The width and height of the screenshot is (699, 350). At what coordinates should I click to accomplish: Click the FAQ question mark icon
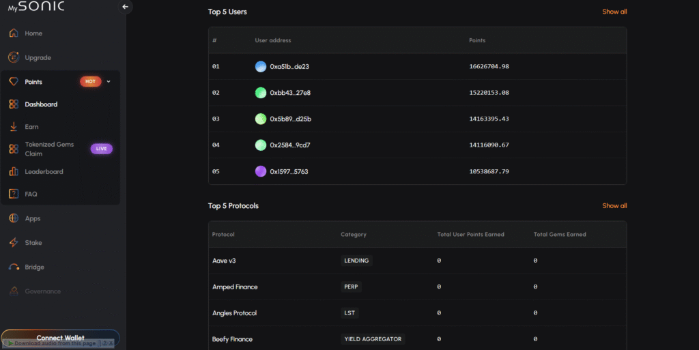[14, 194]
